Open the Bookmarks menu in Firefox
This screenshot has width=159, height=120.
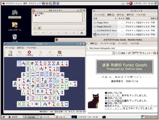pyautogui.click(x=108, y=43)
